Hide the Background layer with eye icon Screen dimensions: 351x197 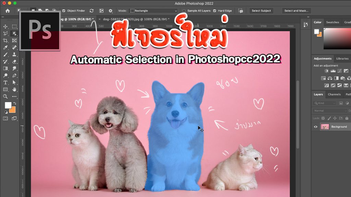coord(316,127)
